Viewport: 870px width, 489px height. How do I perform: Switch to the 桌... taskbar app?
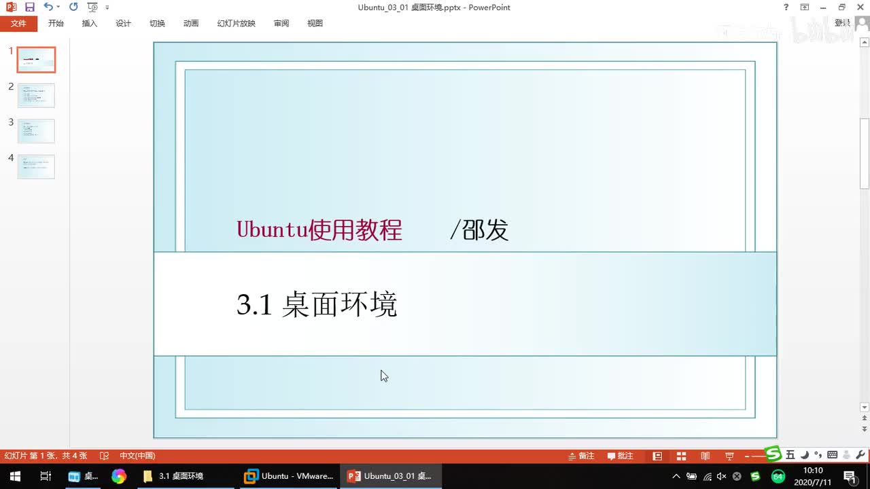click(83, 476)
